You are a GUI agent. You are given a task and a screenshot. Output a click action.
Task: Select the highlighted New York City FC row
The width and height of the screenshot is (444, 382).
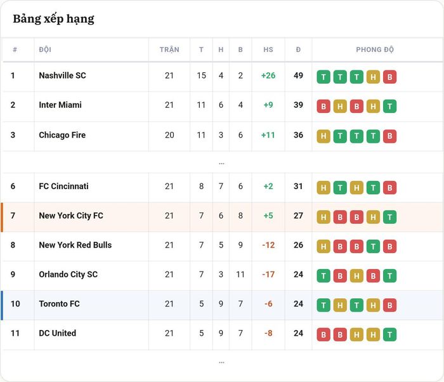pyautogui.click(x=222, y=217)
